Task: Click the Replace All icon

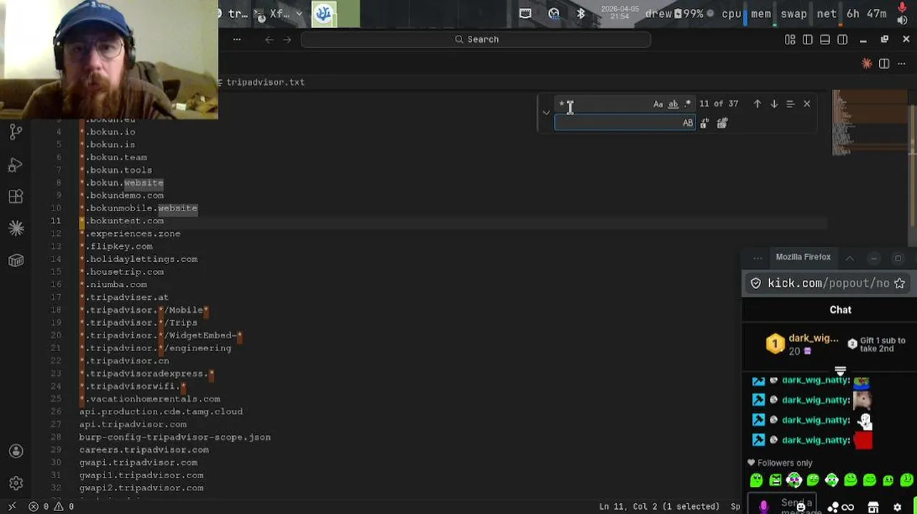Action: [722, 124]
